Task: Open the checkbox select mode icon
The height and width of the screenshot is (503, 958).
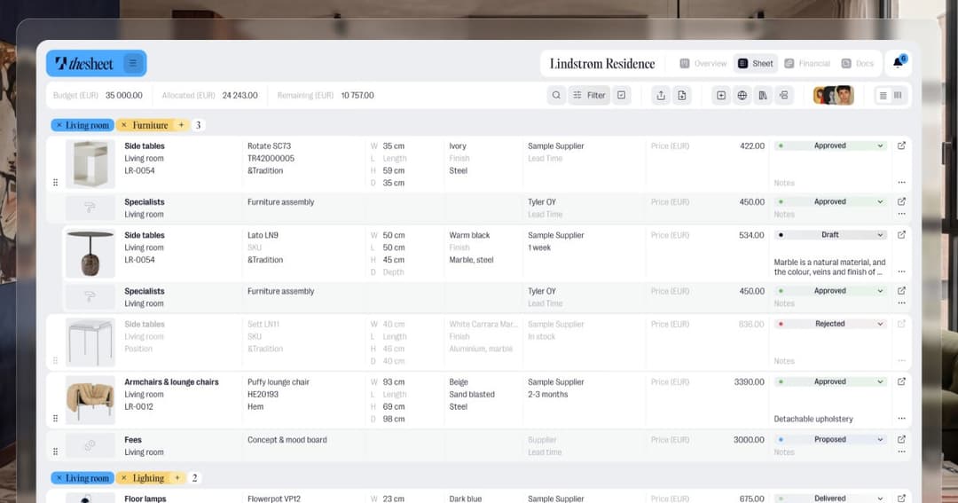Action: click(x=621, y=95)
